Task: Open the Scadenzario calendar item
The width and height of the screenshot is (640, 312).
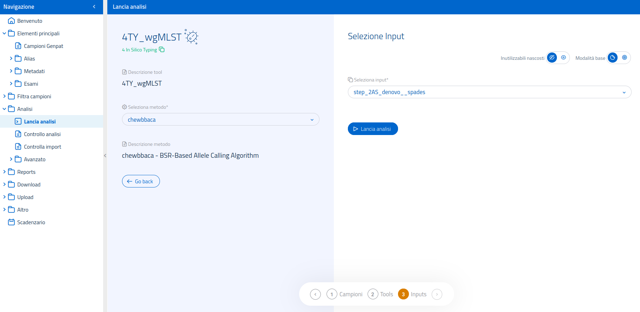Action: click(x=31, y=222)
